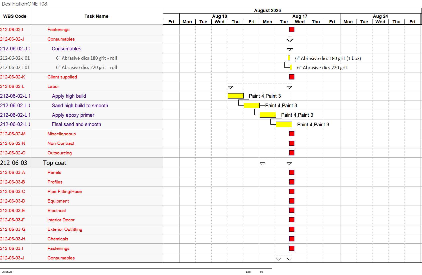Select 6" Abrasive dics 180 grit - roll task

coord(87,58)
